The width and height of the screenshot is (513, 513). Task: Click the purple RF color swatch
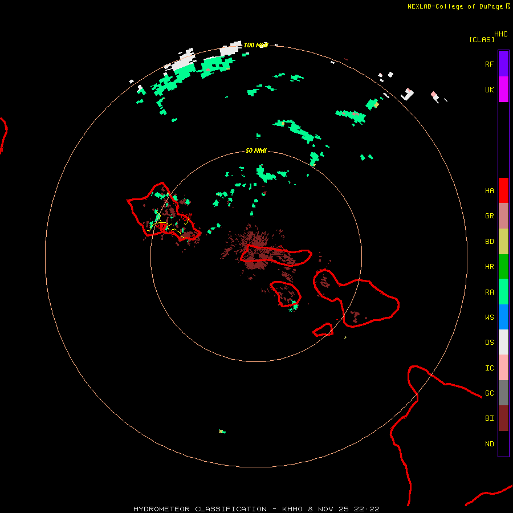click(503, 64)
